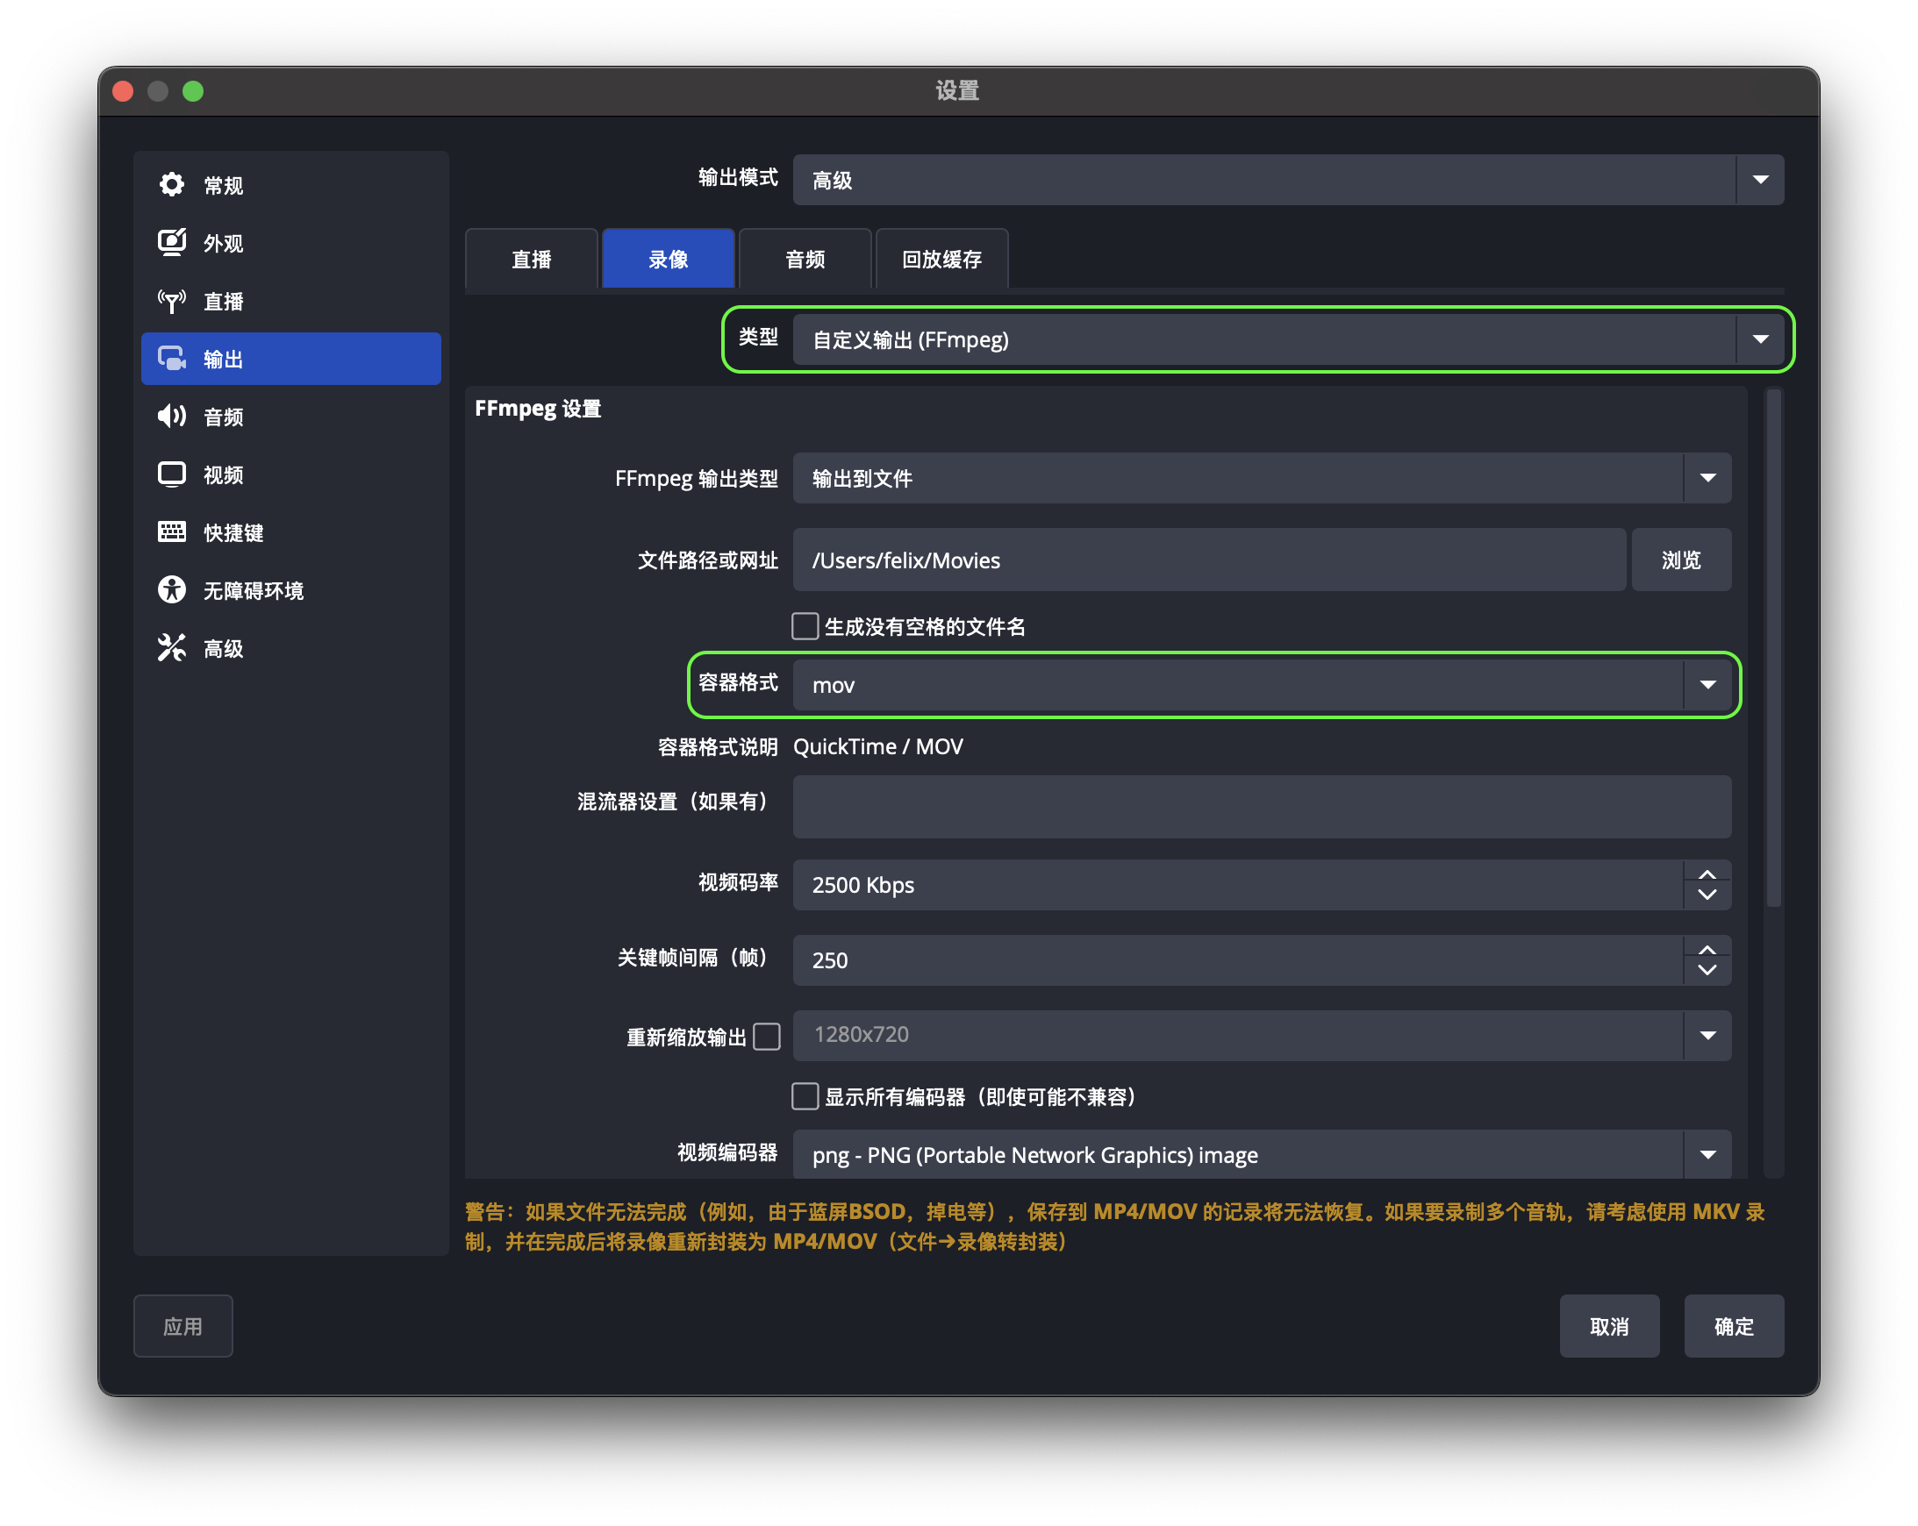The width and height of the screenshot is (1918, 1526).
Task: Switch to the 直播 output tab
Action: pos(531,259)
